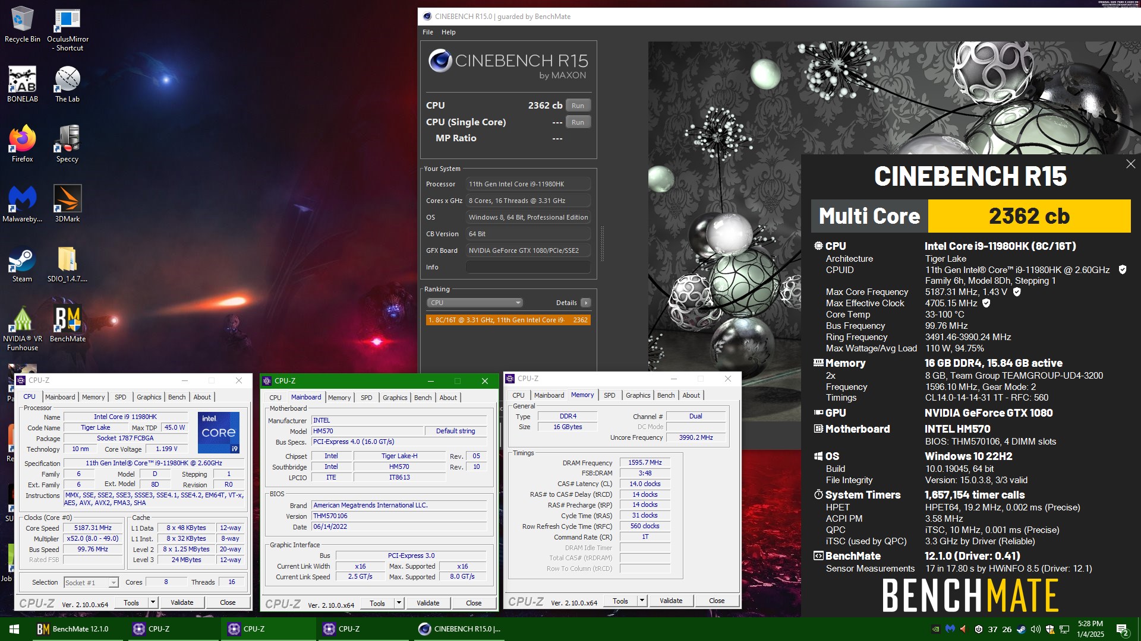Open the File menu in Cinebench
The image size is (1141, 641).
point(428,32)
